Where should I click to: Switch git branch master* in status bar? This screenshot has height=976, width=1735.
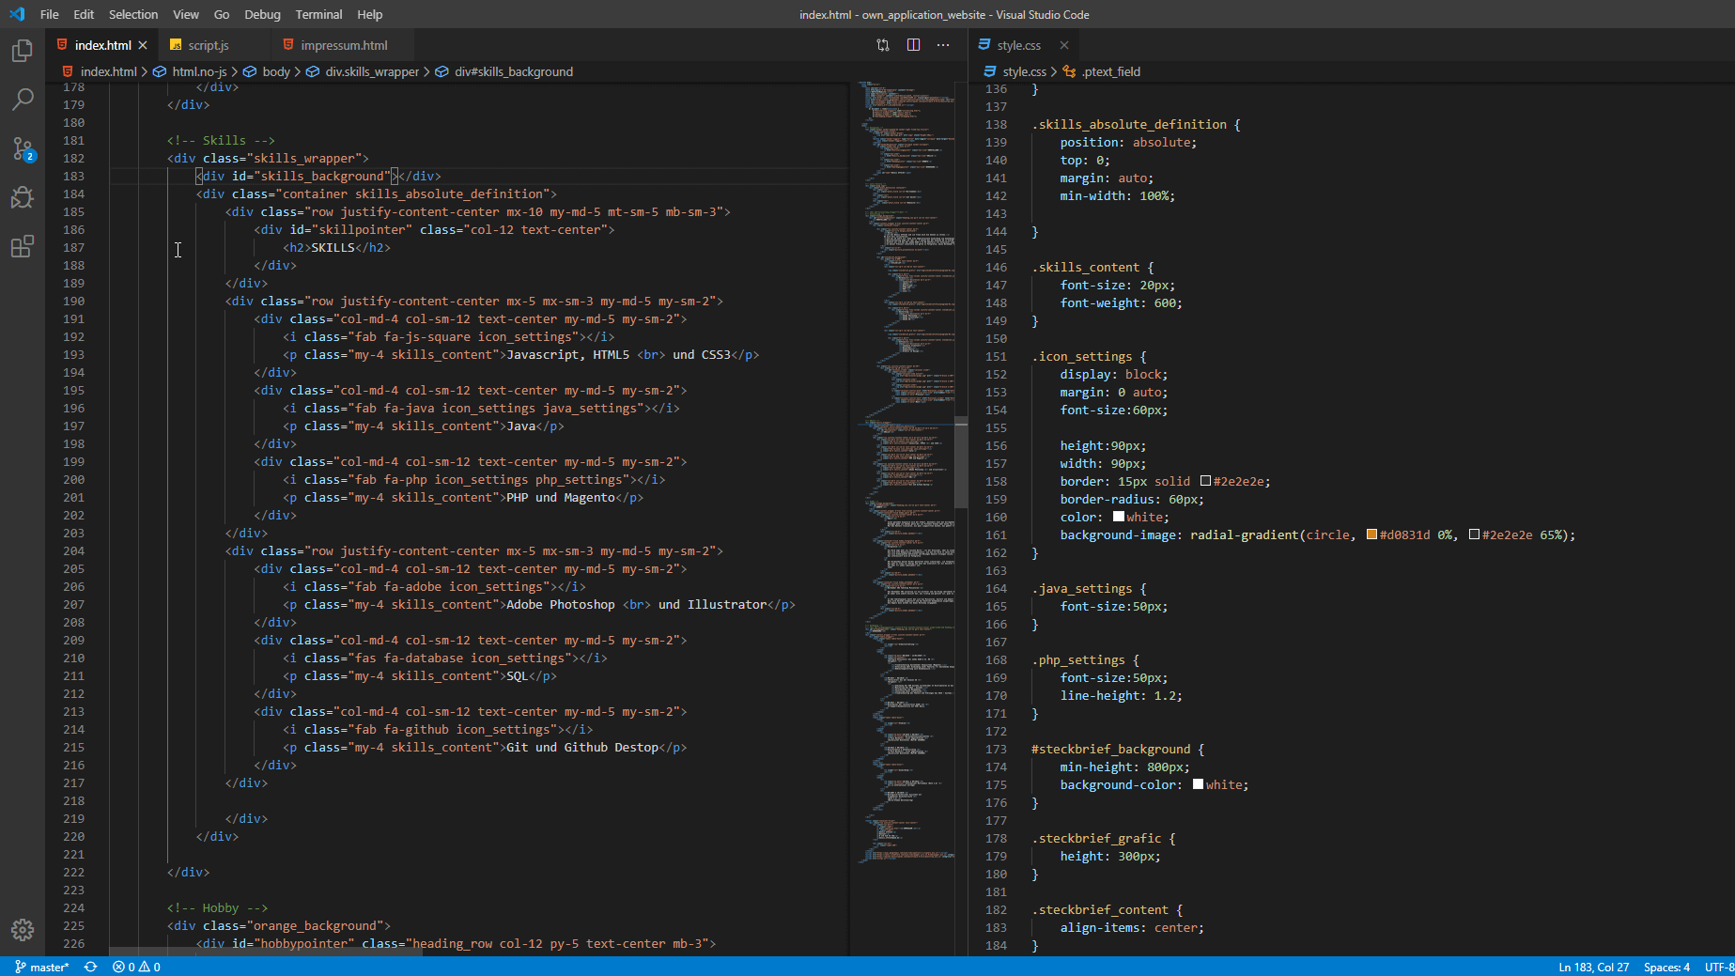click(x=42, y=967)
